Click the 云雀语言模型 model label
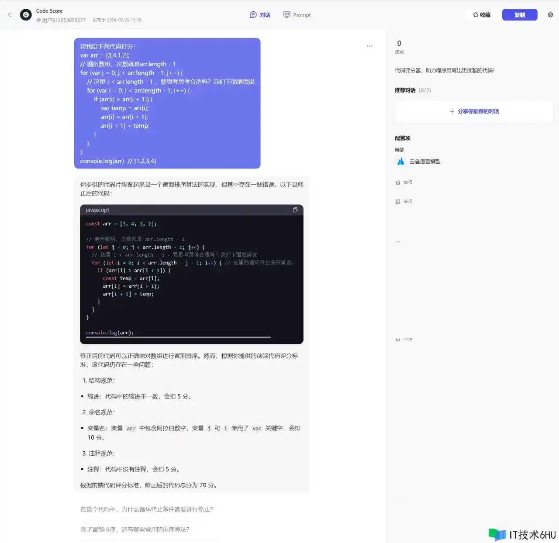Image resolution: width=559 pixels, height=543 pixels. point(425,162)
